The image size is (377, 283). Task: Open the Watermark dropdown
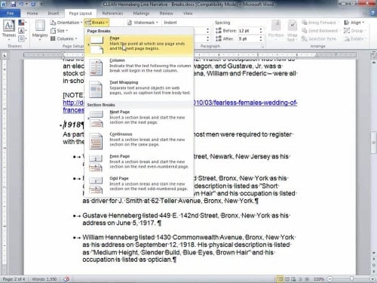click(143, 23)
